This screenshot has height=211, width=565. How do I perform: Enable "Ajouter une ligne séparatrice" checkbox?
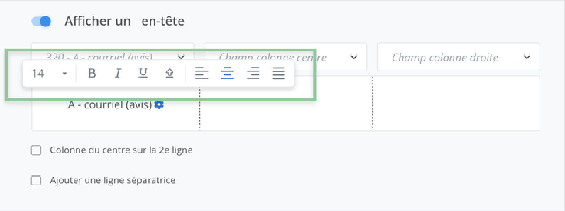pos(36,181)
